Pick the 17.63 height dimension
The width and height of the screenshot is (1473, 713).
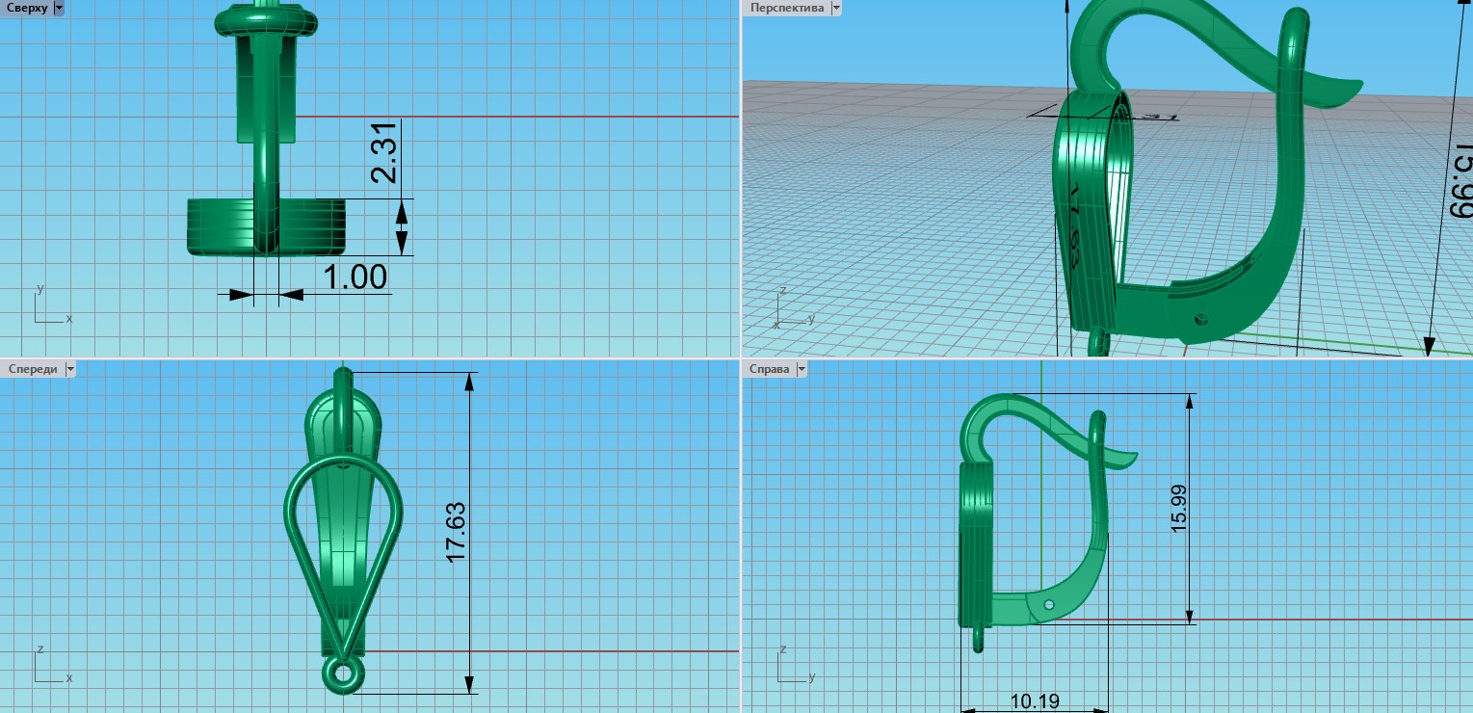coord(456,532)
